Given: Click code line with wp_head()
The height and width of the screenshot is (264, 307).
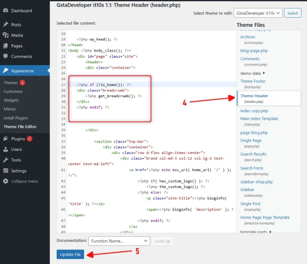Looking at the screenshot, I should click(97, 39).
